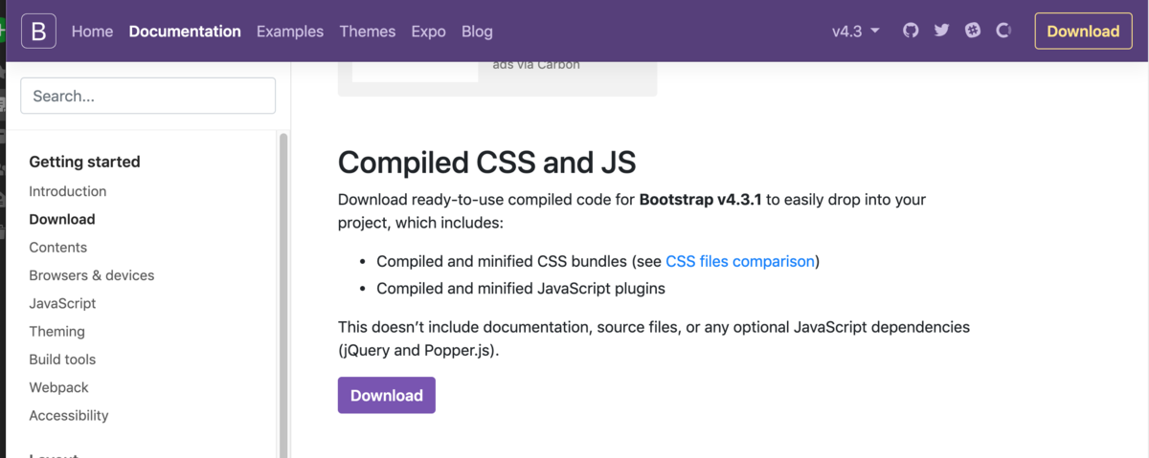
Task: Open the Introduction sidebar link
Action: pos(67,191)
